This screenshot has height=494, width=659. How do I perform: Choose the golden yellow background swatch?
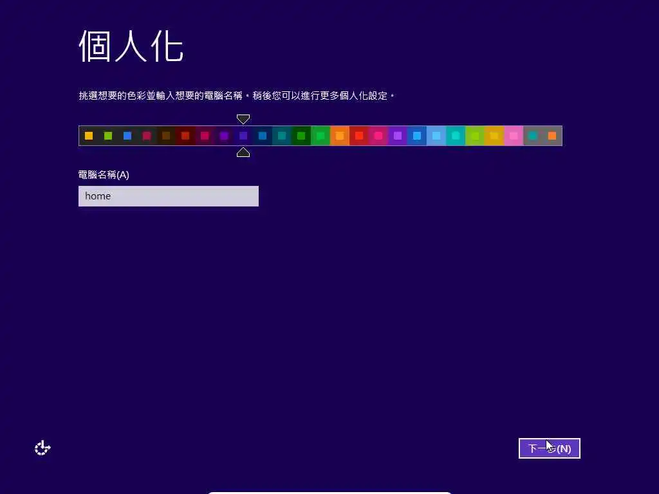495,136
